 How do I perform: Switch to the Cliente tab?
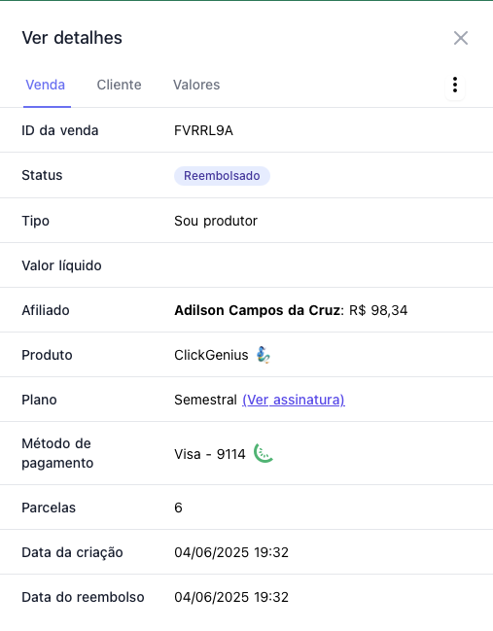(x=120, y=85)
